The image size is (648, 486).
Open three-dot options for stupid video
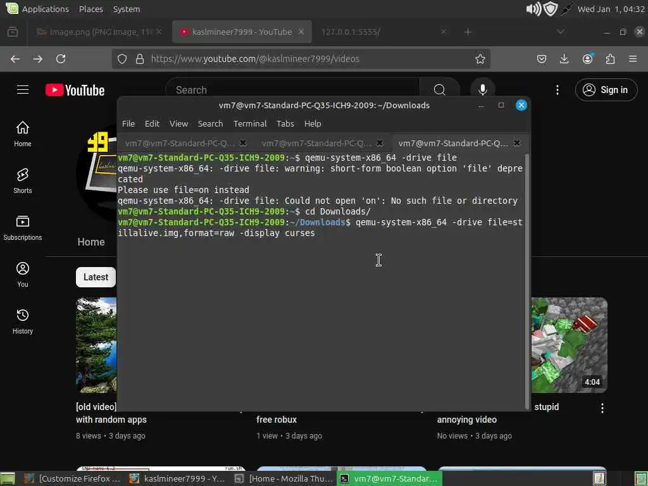(602, 408)
